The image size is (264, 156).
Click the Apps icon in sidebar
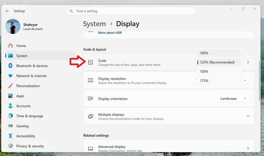[10, 96]
